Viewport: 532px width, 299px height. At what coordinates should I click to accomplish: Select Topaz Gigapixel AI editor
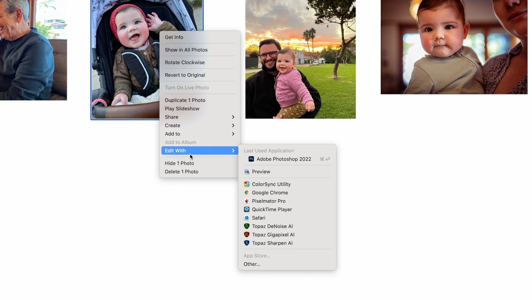tap(273, 234)
